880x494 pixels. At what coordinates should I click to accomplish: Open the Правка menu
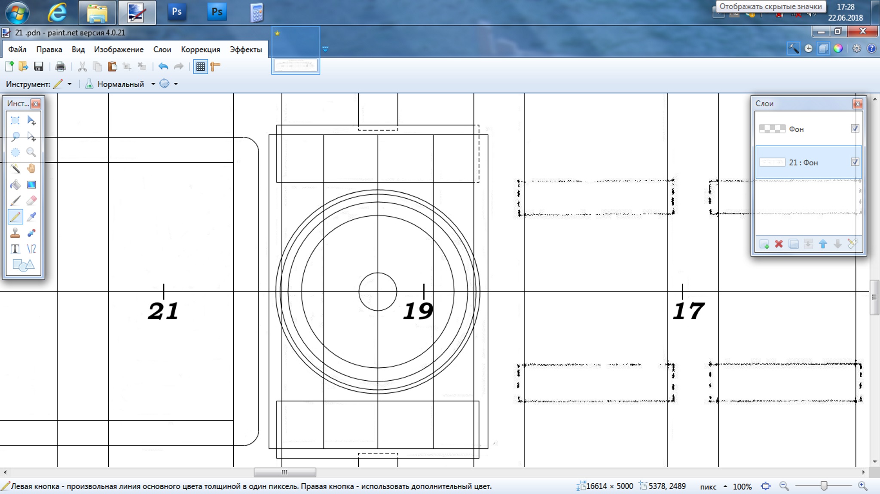pyautogui.click(x=49, y=49)
